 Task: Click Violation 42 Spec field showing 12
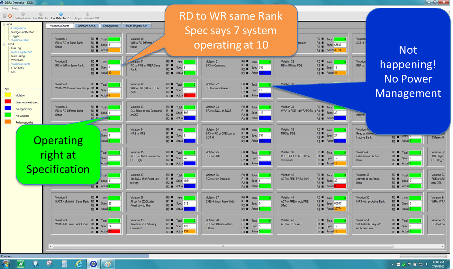pyautogui.click(x=340, y=226)
